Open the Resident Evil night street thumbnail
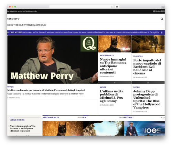The image size is (172, 146). [x=148, y=44]
